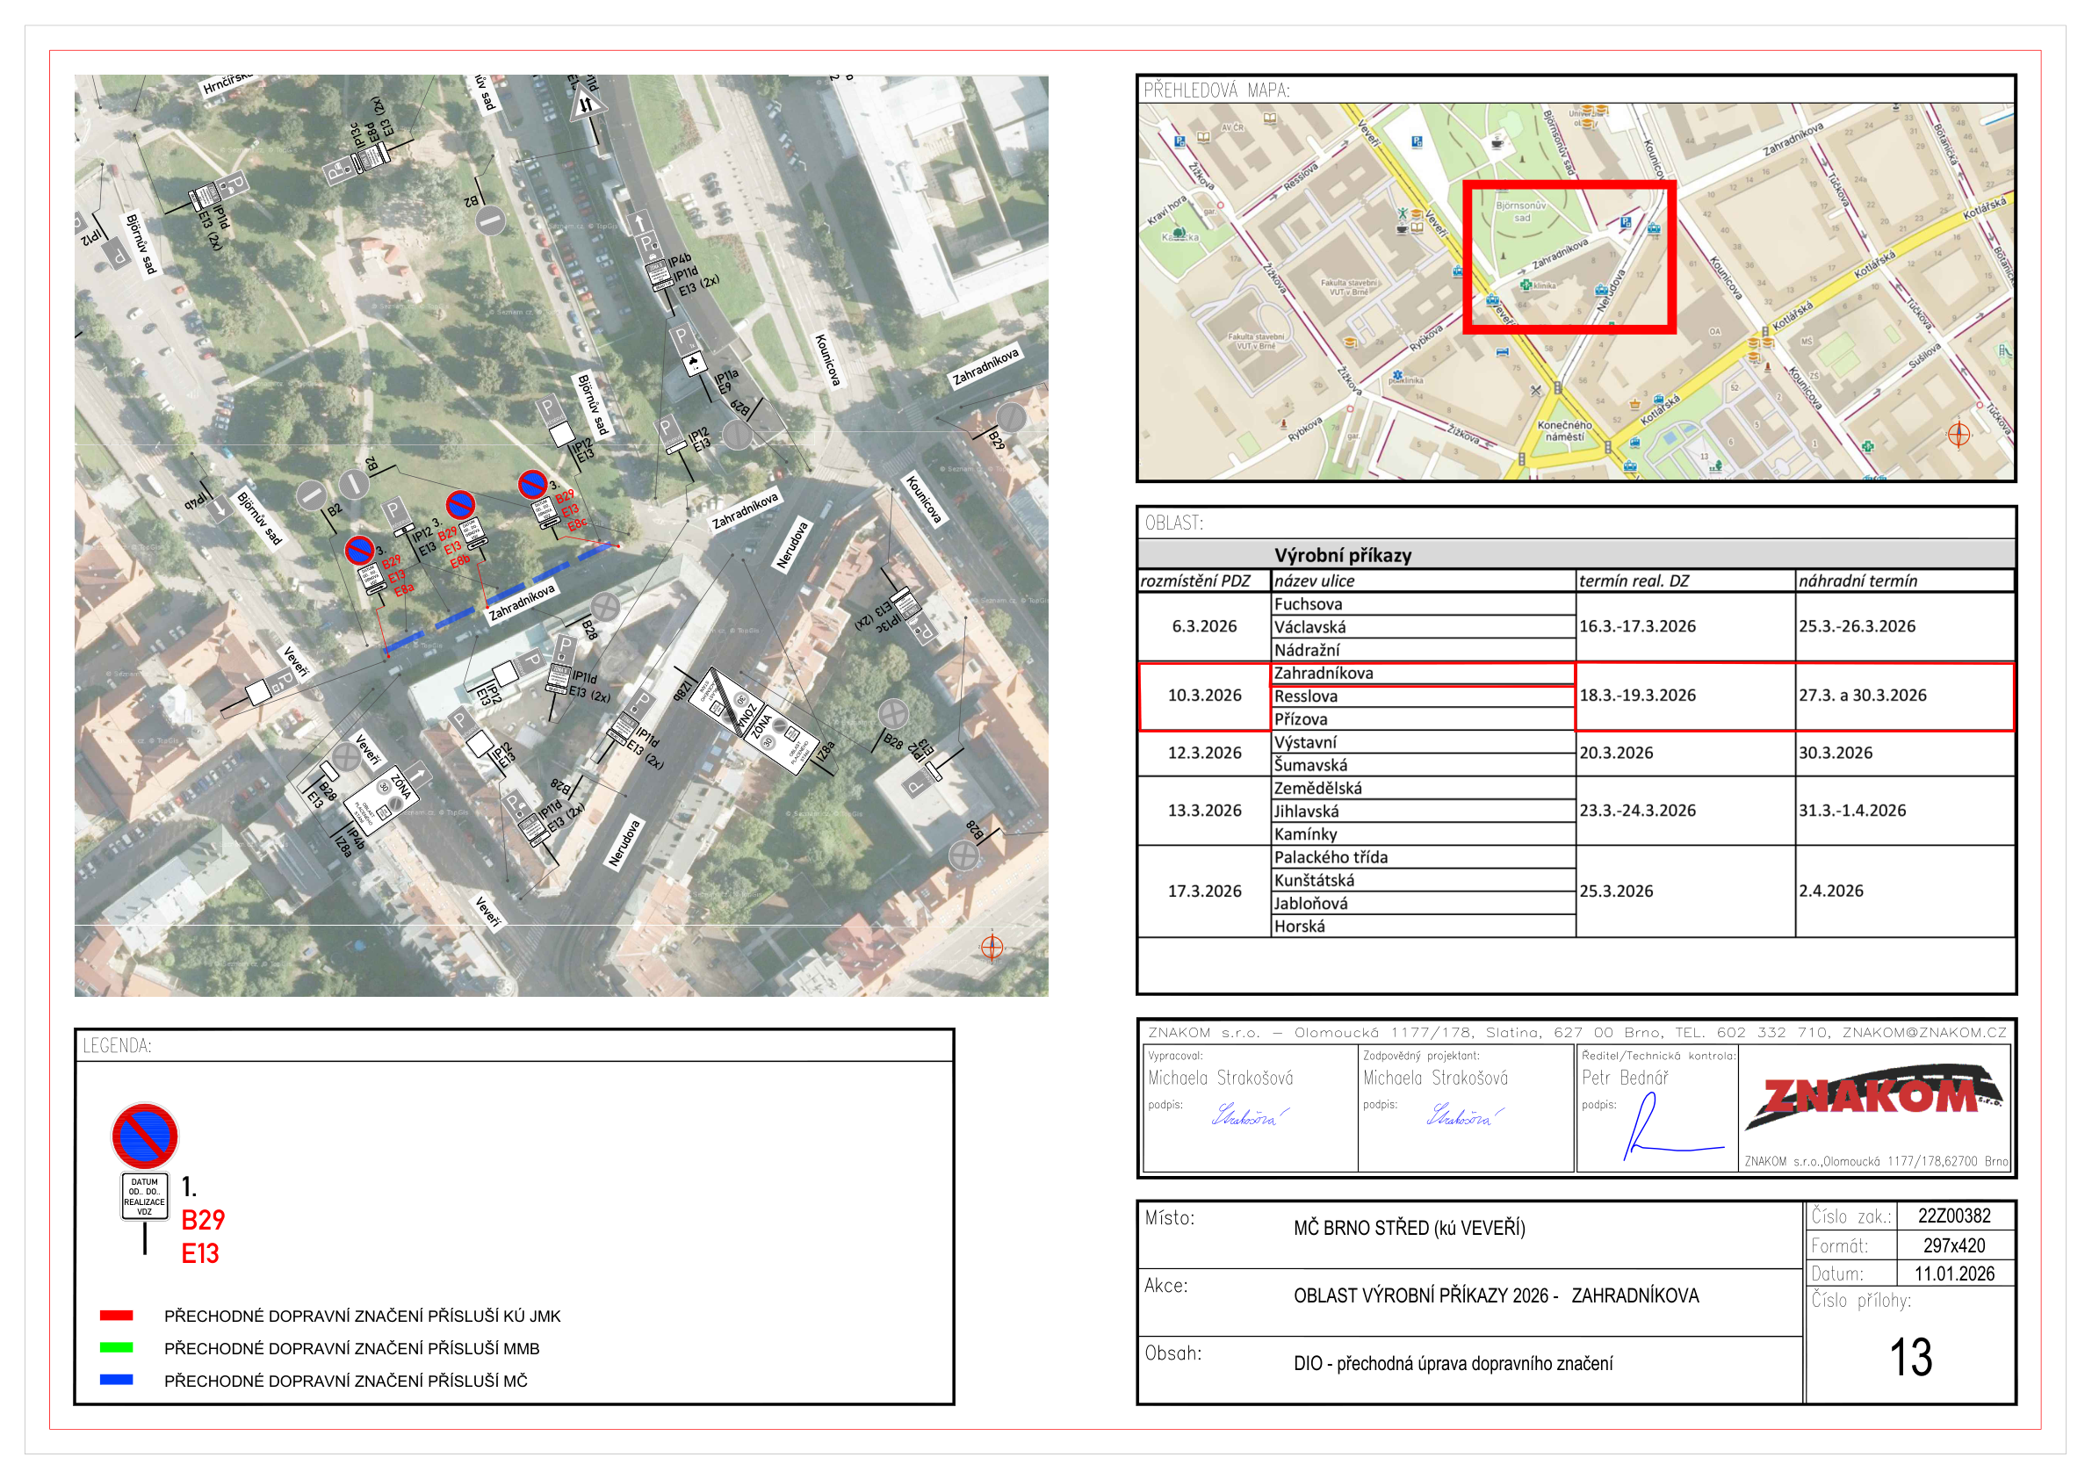Click the north compass marker on the aerial map
The width and height of the screenshot is (2092, 1479).
tap(992, 947)
